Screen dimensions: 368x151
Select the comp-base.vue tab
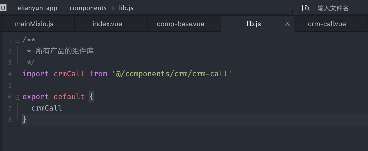point(180,24)
